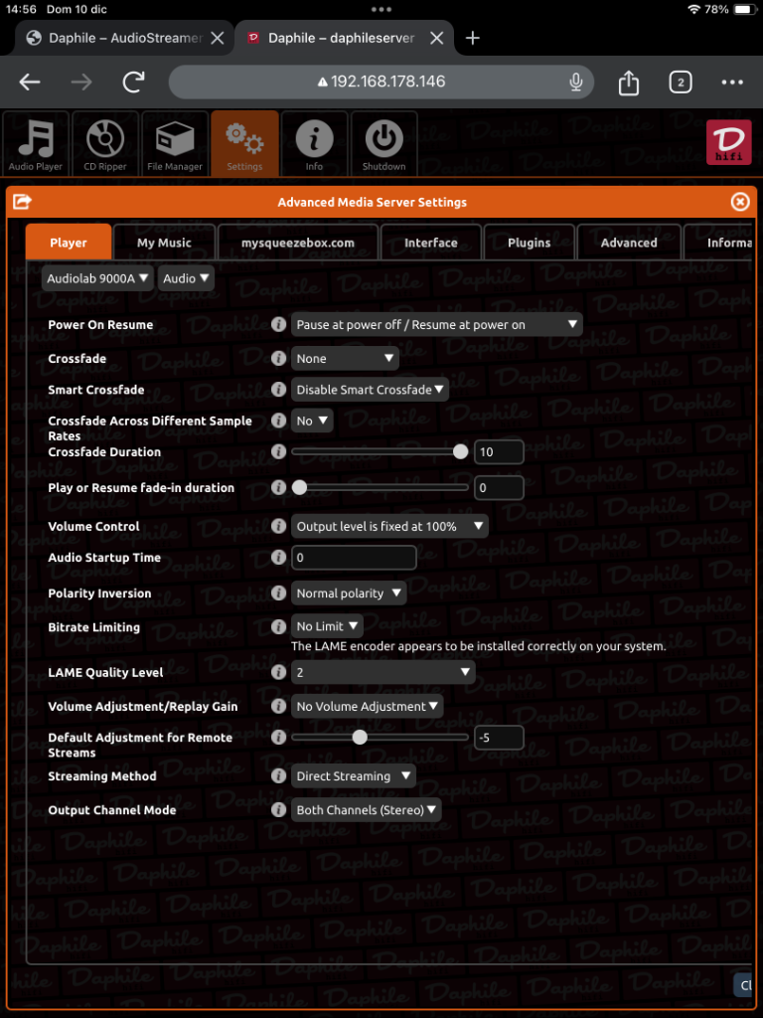Show info for Audio Startup Time

click(278, 558)
